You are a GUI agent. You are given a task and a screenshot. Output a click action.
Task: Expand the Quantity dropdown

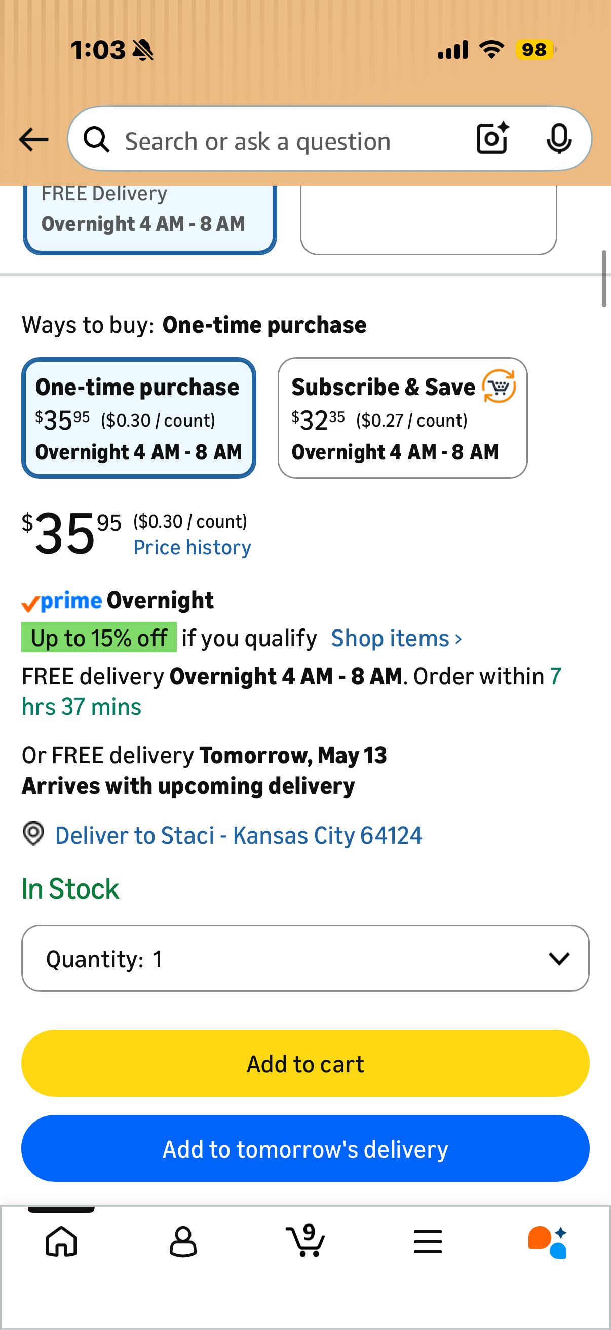tap(305, 958)
